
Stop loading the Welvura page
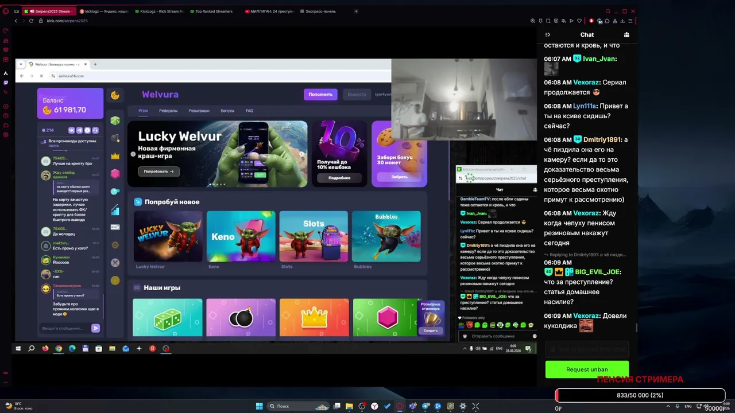click(41, 76)
